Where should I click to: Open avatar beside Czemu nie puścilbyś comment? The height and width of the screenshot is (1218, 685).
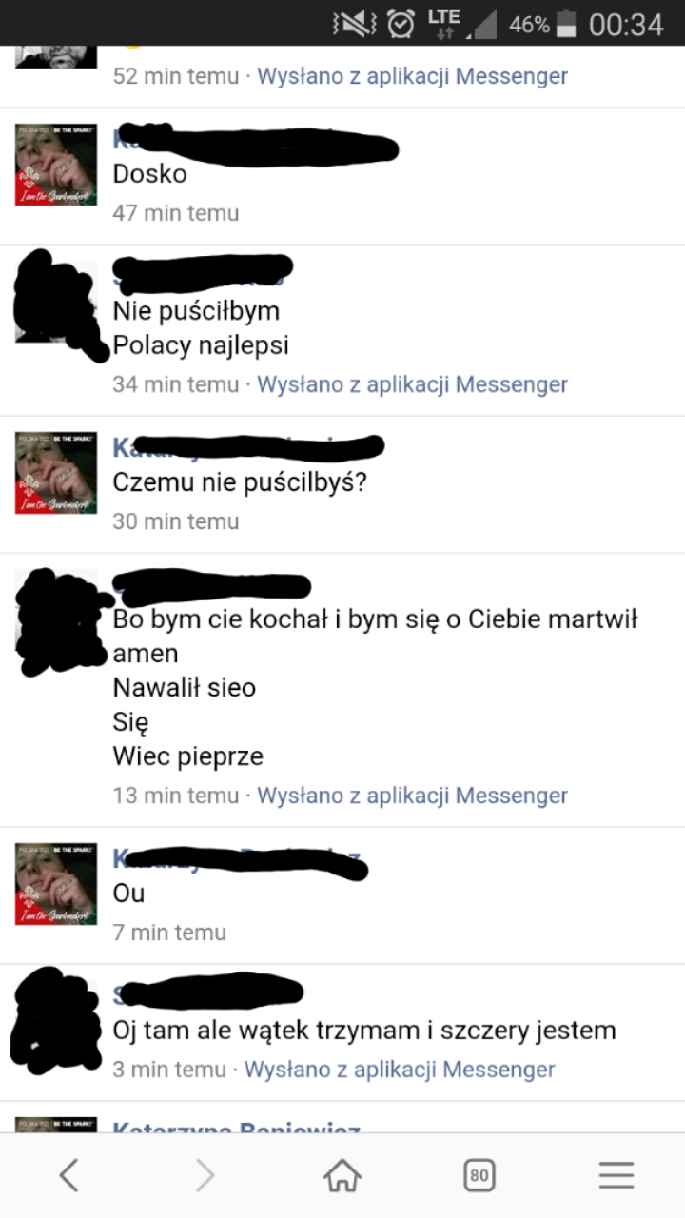click(56, 473)
